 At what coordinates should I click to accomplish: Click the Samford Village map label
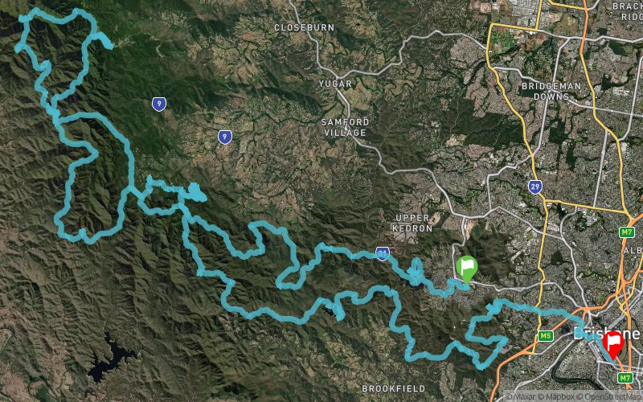click(345, 127)
